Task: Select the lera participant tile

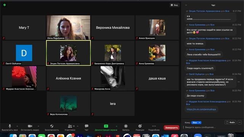Action: pos(113,104)
